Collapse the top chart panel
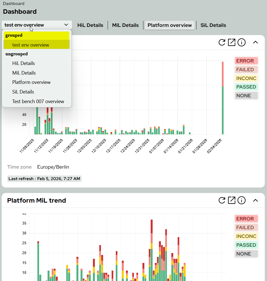267x281 pixels. click(255, 42)
